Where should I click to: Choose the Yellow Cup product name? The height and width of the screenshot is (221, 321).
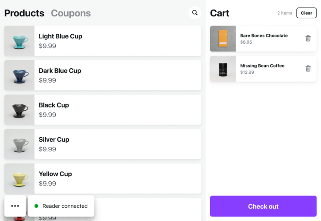coord(55,174)
